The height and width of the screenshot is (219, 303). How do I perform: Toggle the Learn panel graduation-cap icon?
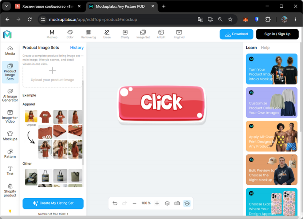[x=187, y=203]
